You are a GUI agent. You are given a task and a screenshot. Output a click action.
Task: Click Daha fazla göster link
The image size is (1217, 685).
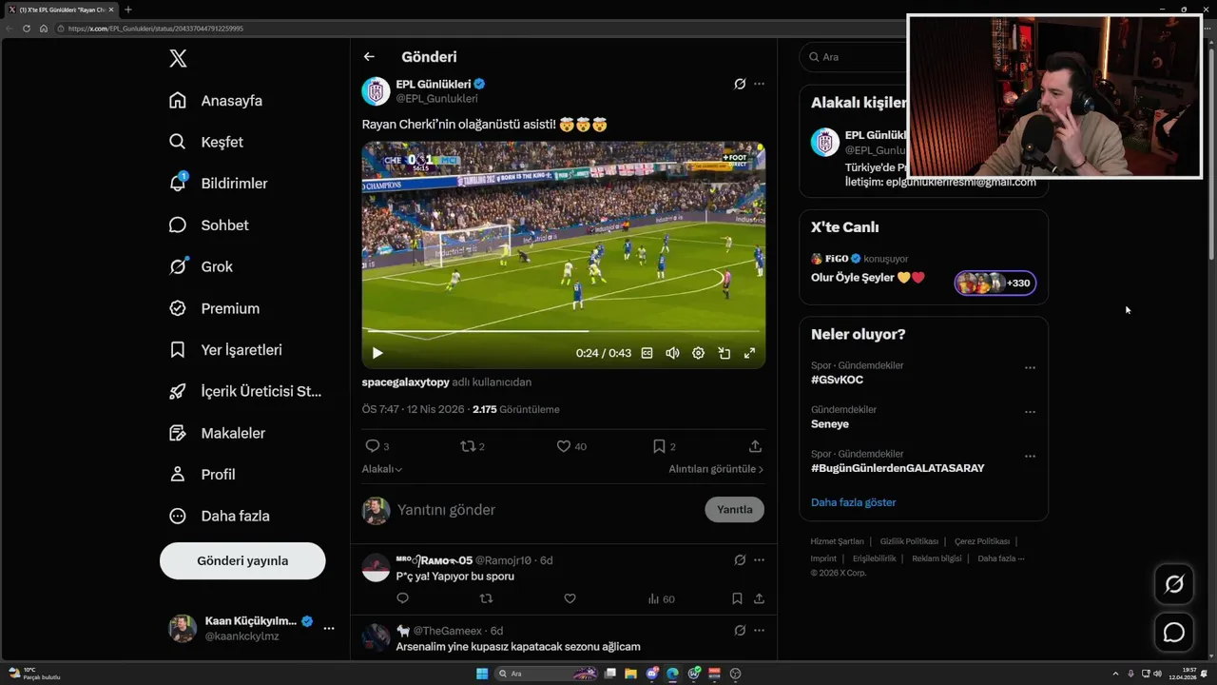[853, 502]
